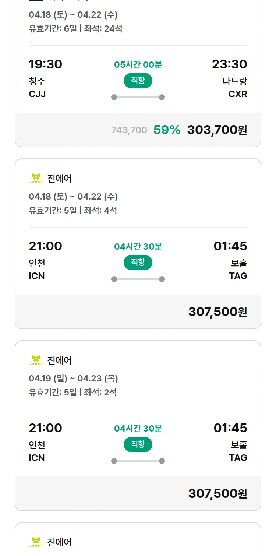Click Jin Air logo on the bottom partial card
Image resolution: width=276 pixels, height=556 pixels.
click(x=36, y=542)
